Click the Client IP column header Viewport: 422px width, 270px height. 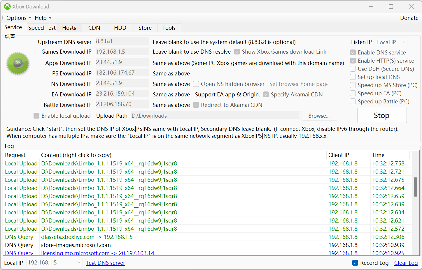click(x=348, y=155)
